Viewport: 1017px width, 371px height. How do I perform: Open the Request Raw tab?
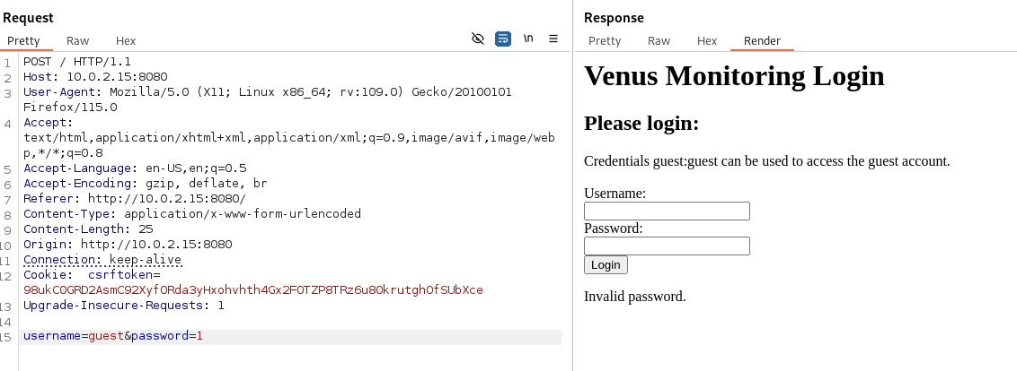[78, 40]
